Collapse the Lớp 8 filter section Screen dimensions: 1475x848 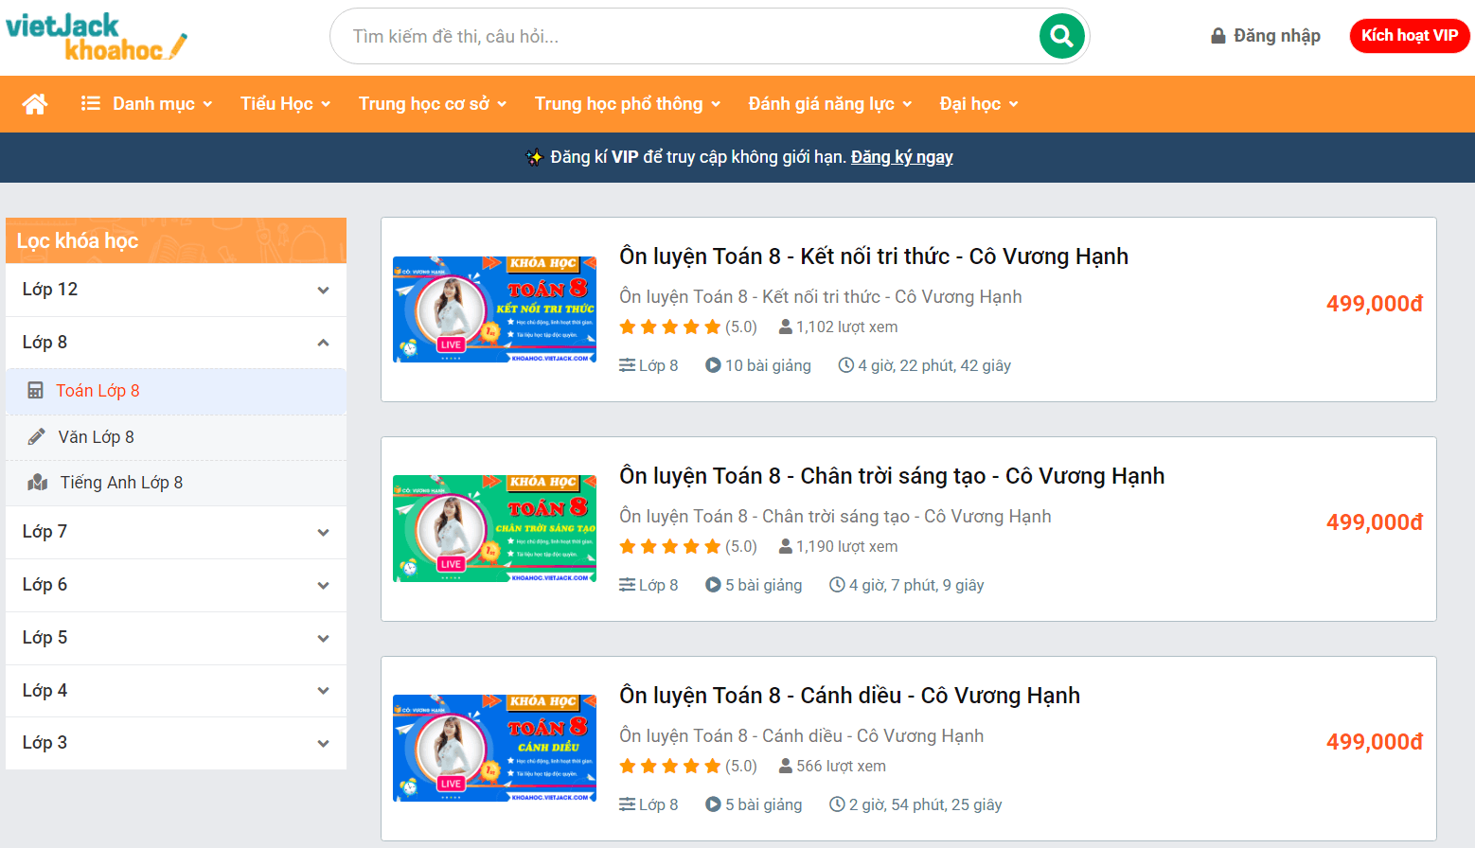click(176, 343)
